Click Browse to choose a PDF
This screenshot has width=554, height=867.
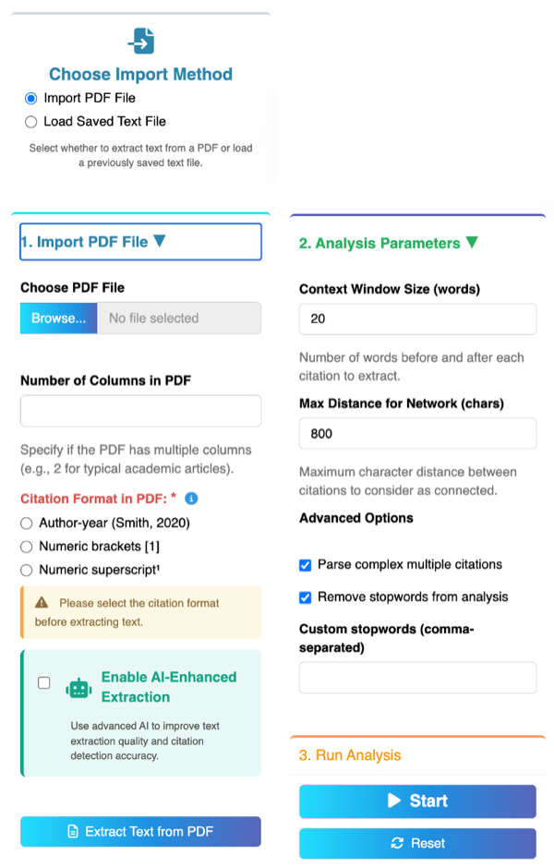pos(58,318)
